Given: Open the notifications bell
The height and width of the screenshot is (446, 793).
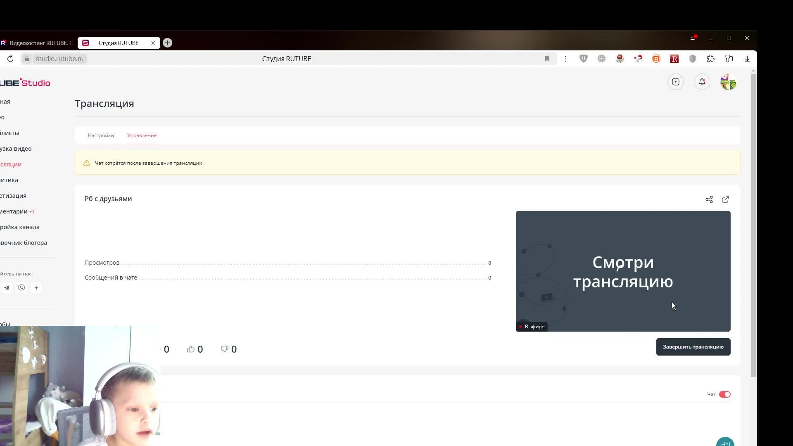Looking at the screenshot, I should click(702, 82).
